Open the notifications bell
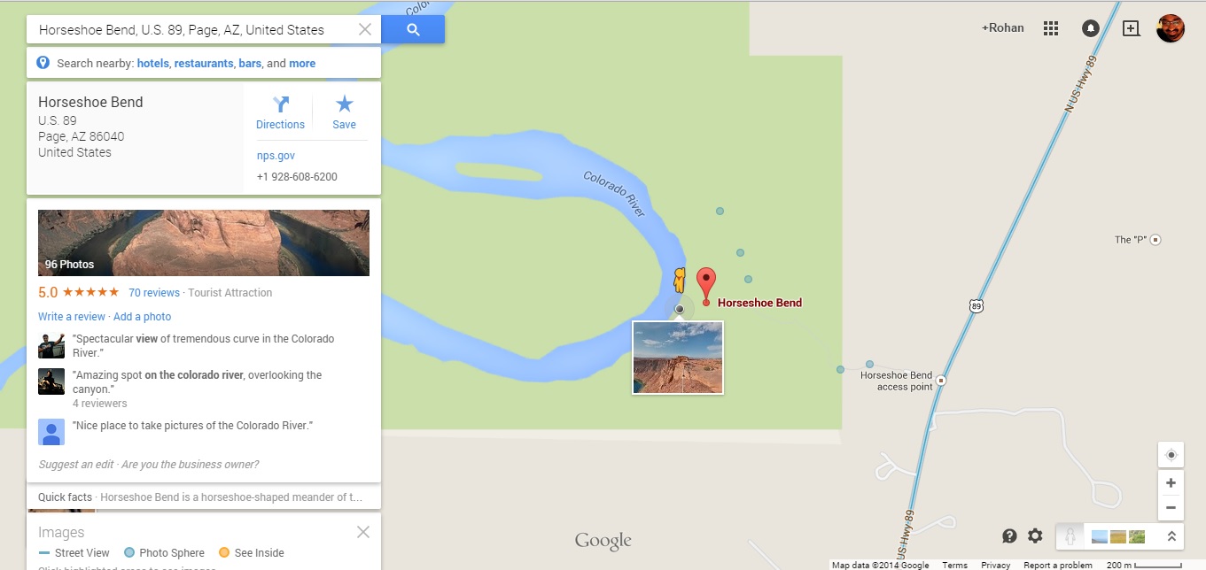 tap(1091, 28)
